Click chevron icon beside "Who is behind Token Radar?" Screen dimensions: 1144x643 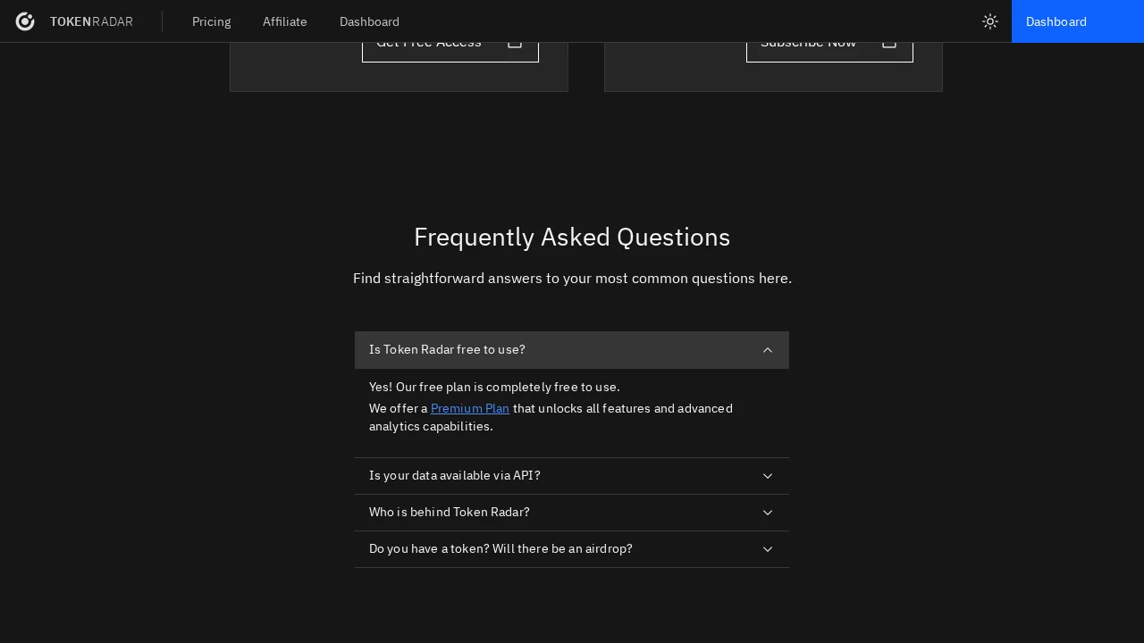[x=768, y=513]
